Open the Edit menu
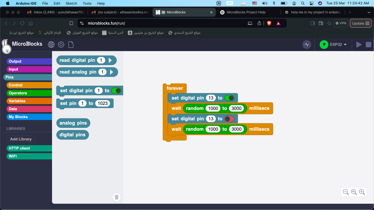The width and height of the screenshot is (374, 210). tap(57, 3)
